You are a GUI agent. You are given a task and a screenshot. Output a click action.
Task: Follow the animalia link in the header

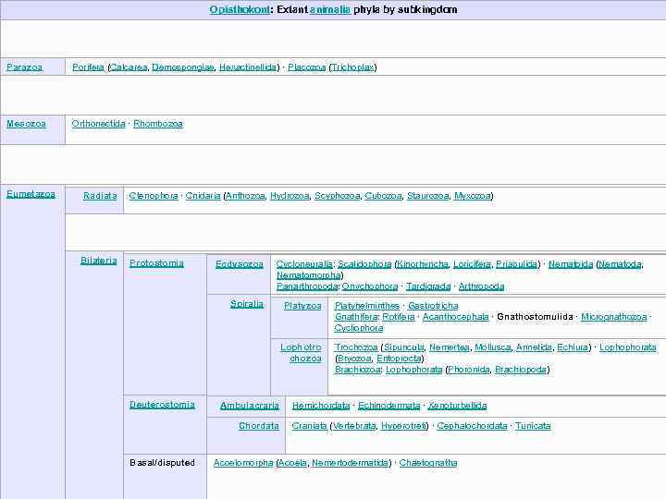click(x=330, y=9)
